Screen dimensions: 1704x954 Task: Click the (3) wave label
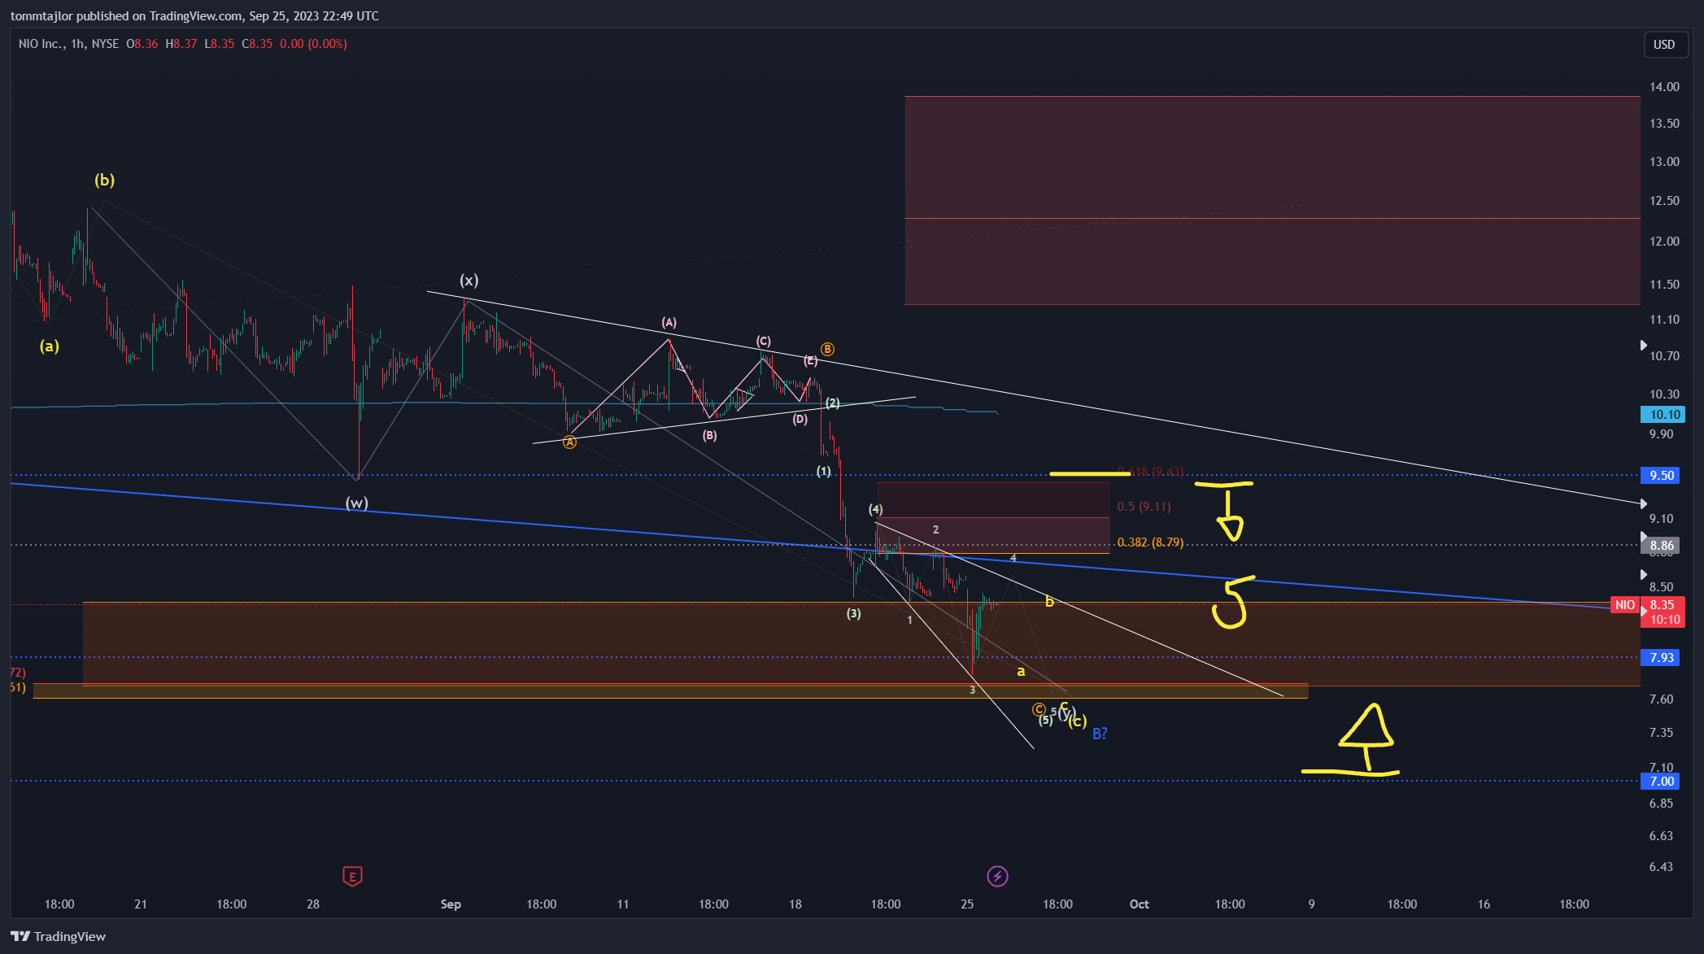click(853, 613)
